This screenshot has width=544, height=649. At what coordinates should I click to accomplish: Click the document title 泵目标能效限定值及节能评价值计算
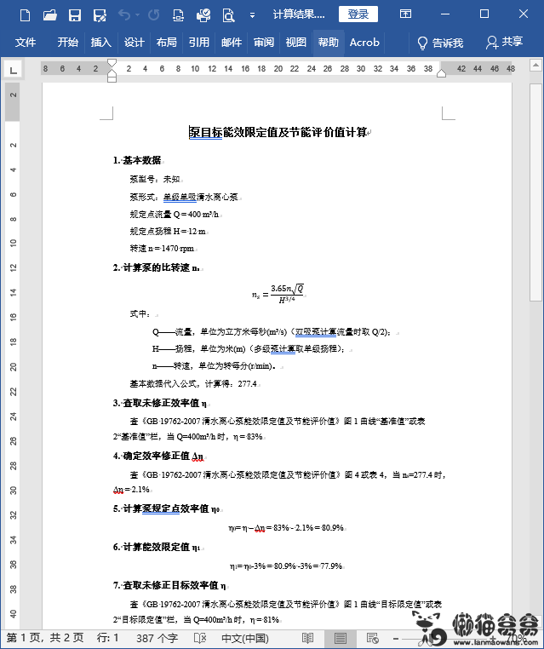coord(278,132)
